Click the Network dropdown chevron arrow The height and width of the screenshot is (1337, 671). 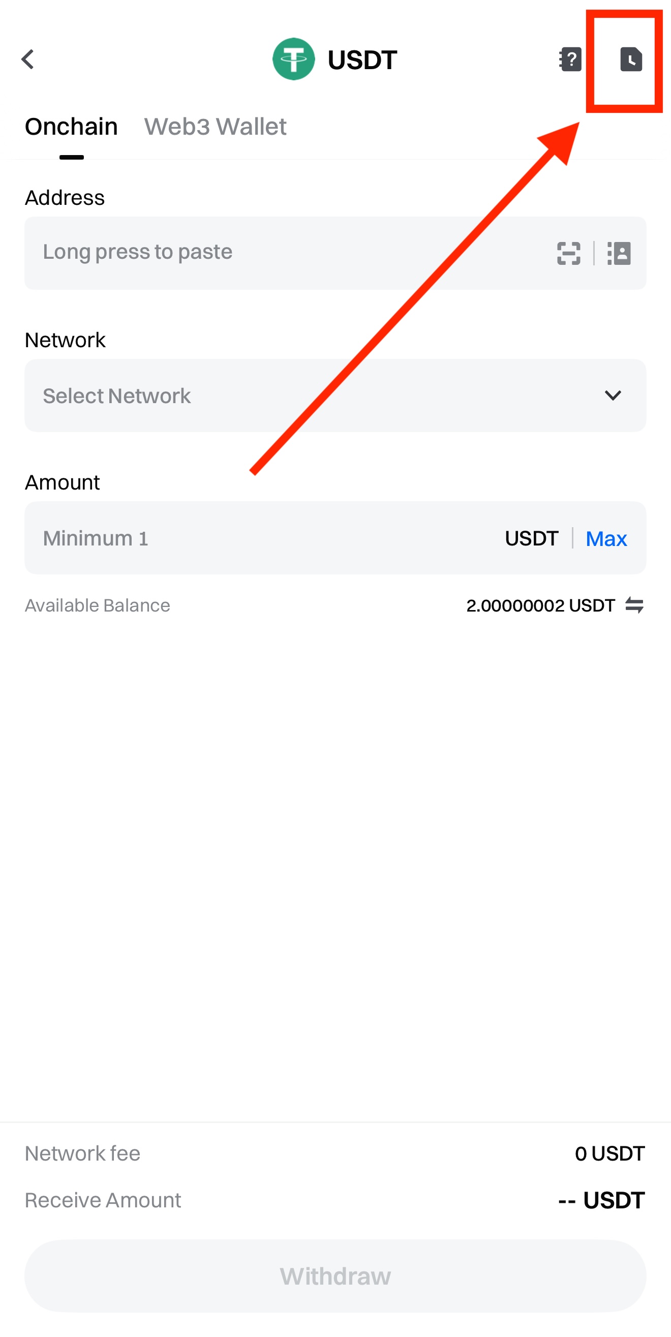[613, 396]
